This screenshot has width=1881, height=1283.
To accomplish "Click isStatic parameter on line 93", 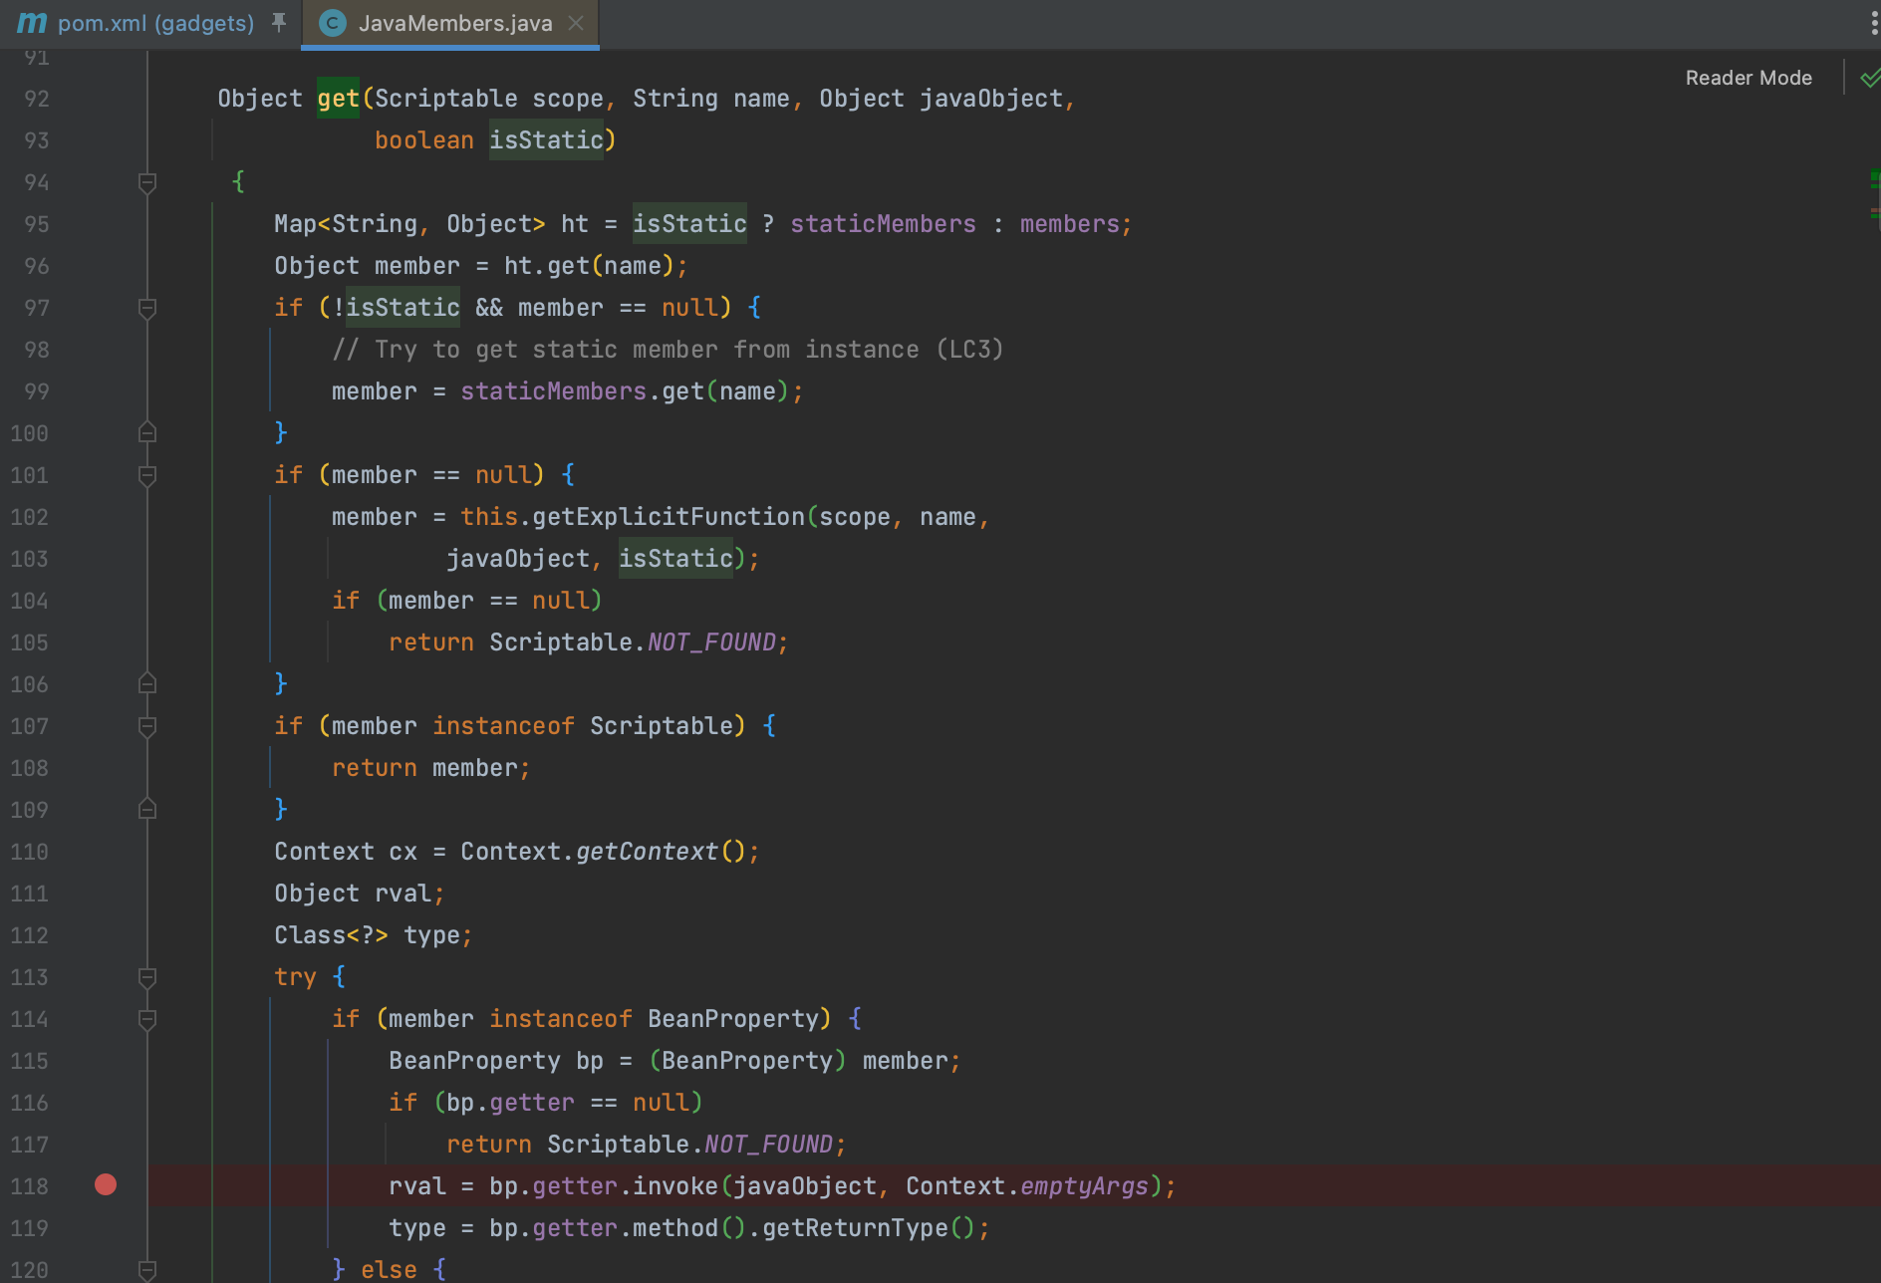I will tap(546, 140).
